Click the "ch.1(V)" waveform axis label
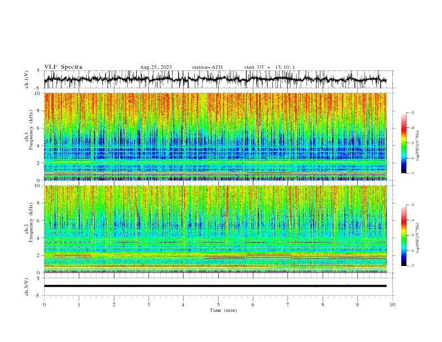 (27, 79)
